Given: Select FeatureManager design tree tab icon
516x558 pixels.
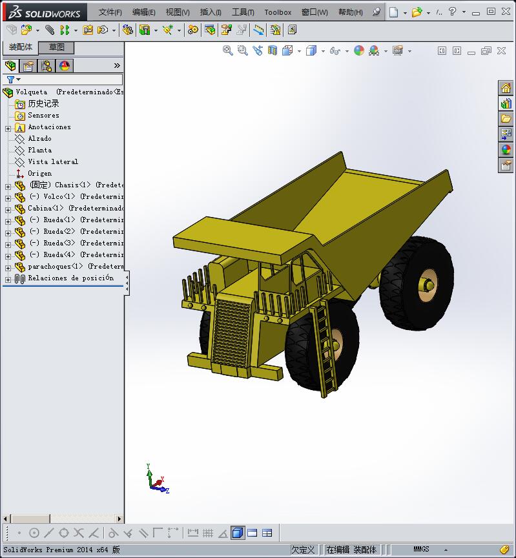Looking at the screenshot, I should click(10, 66).
